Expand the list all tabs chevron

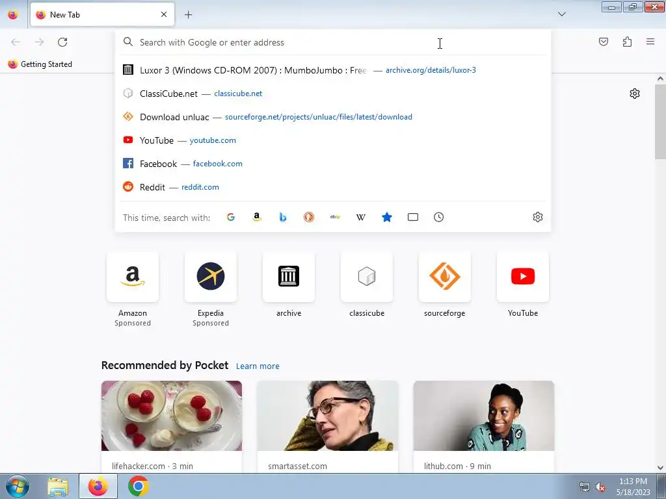tap(561, 14)
